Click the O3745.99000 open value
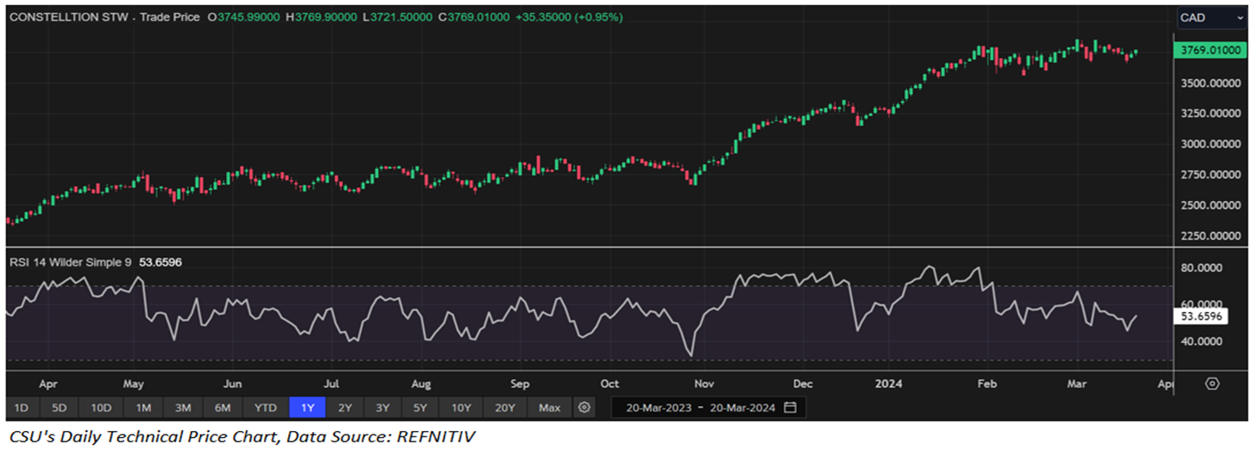1254x451 pixels. click(244, 17)
